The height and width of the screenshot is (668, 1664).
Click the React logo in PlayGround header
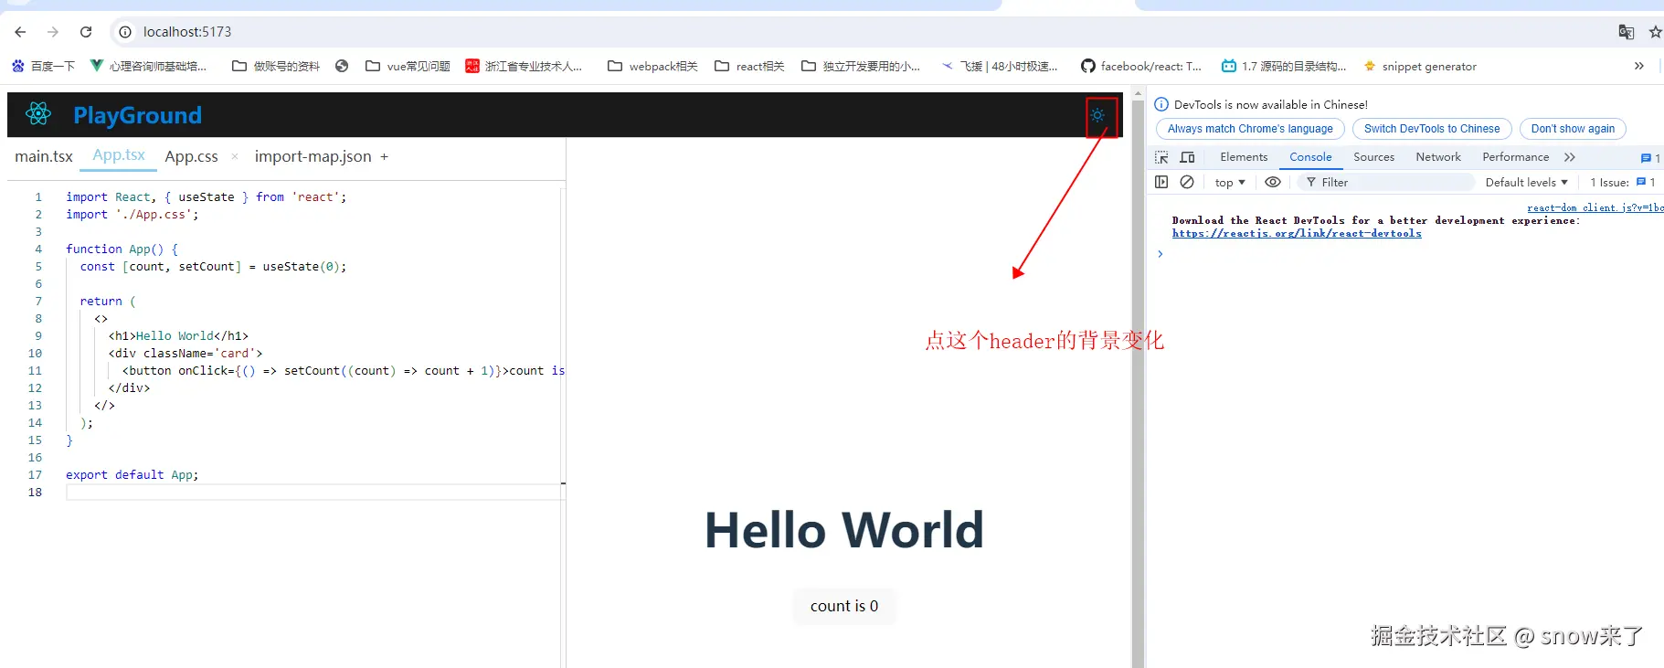(38, 114)
